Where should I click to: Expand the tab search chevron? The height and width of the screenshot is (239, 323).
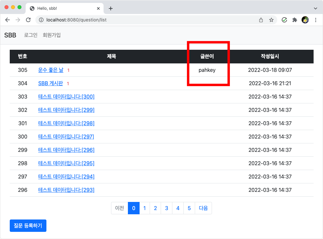coord(316,8)
